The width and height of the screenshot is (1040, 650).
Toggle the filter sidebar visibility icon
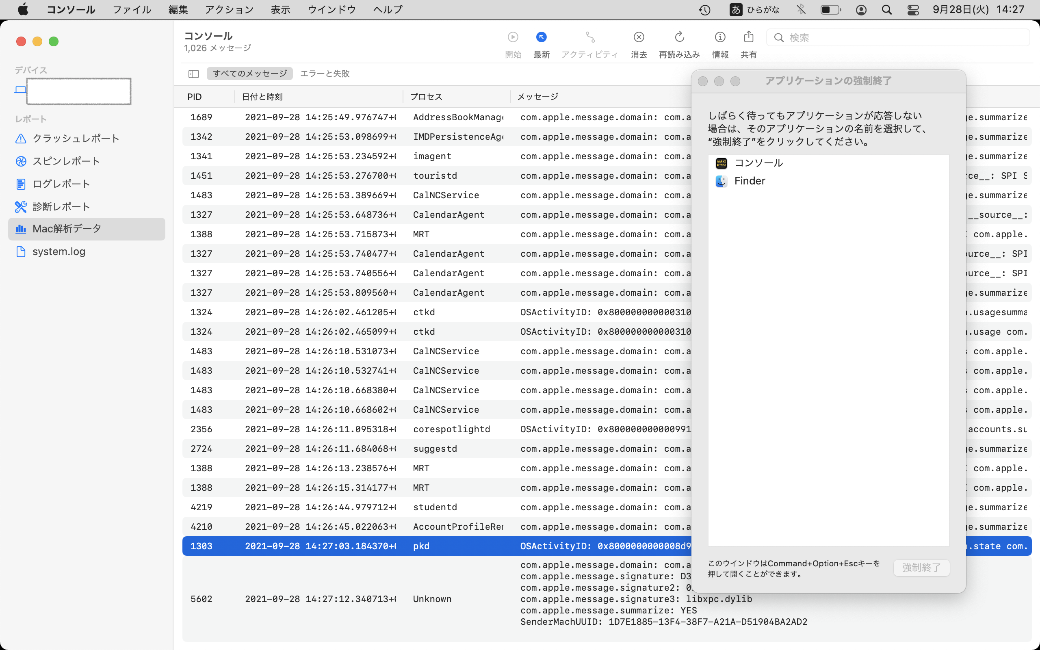(x=193, y=74)
